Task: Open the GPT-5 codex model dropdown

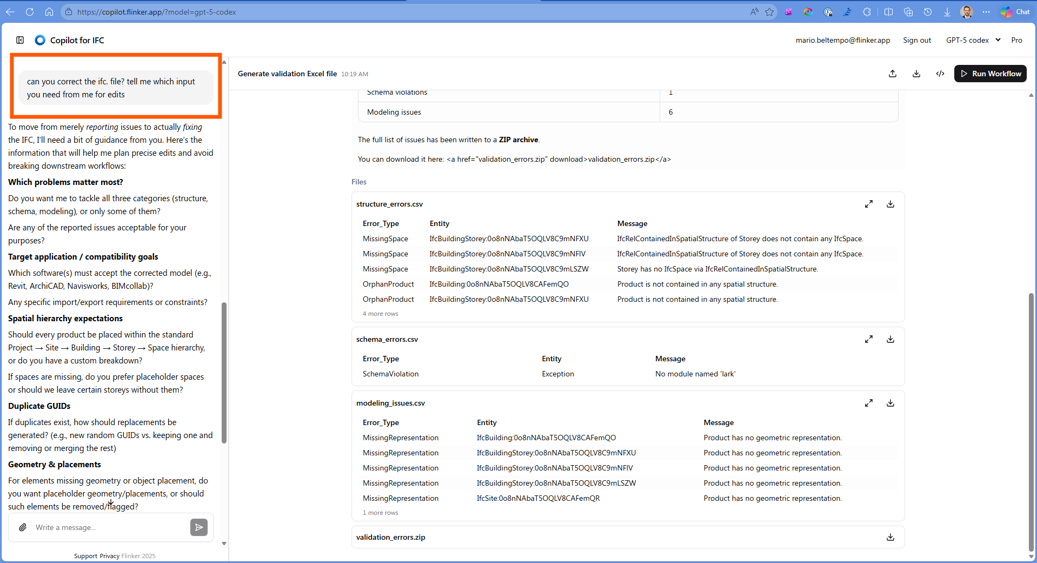Action: pos(973,40)
